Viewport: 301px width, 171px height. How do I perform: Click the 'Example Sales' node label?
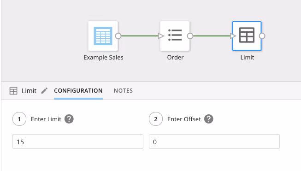point(103,57)
